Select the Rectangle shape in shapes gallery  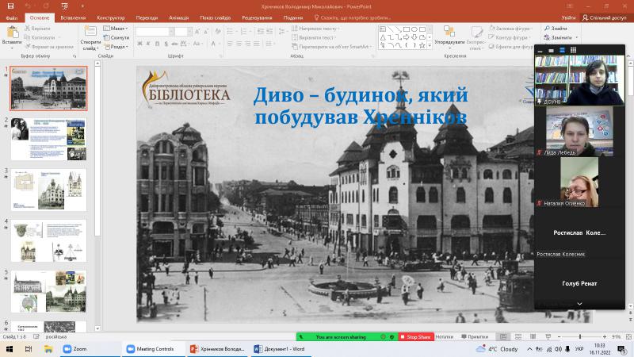pyautogui.click(x=407, y=29)
